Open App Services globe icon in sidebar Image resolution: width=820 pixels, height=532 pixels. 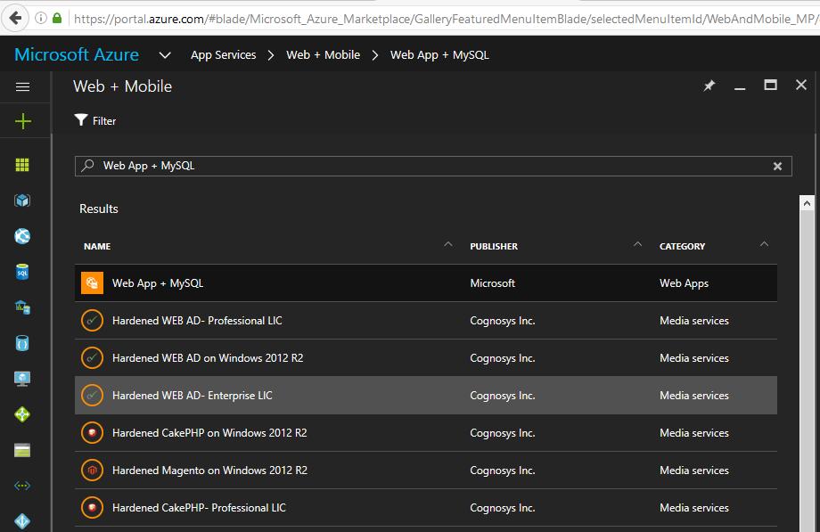pyautogui.click(x=22, y=236)
